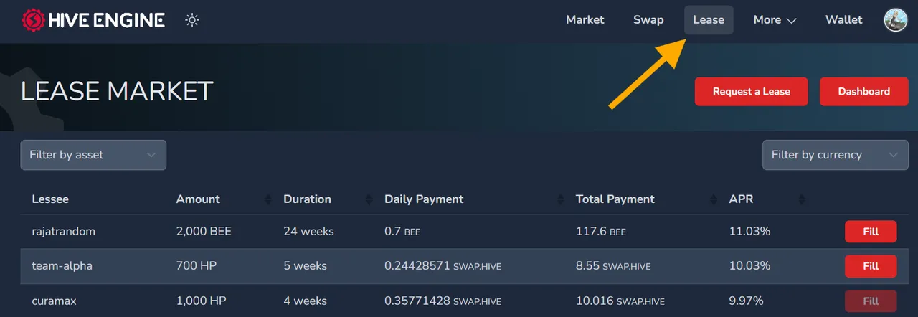918x317 pixels.
Task: Select lessee rajatrandom
Action: pyautogui.click(x=64, y=232)
